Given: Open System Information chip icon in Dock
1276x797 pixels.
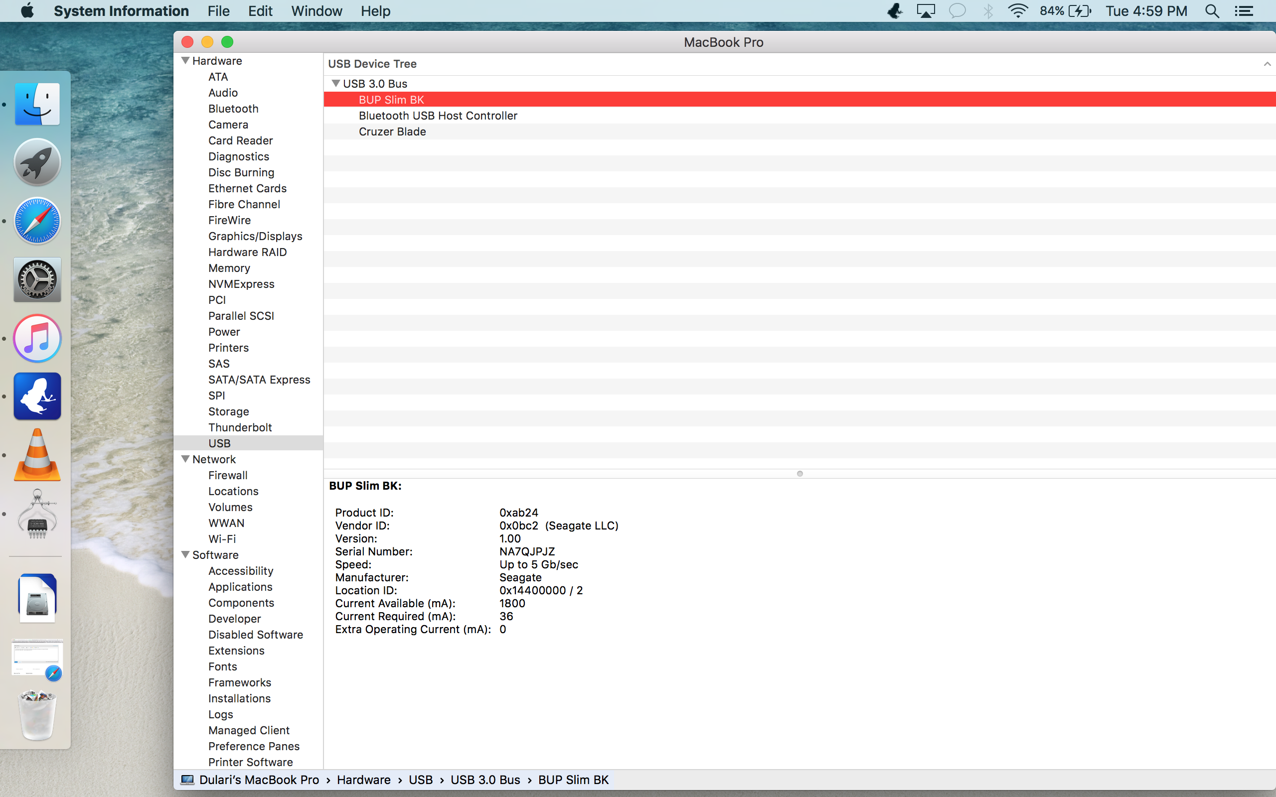Looking at the screenshot, I should click(x=37, y=514).
